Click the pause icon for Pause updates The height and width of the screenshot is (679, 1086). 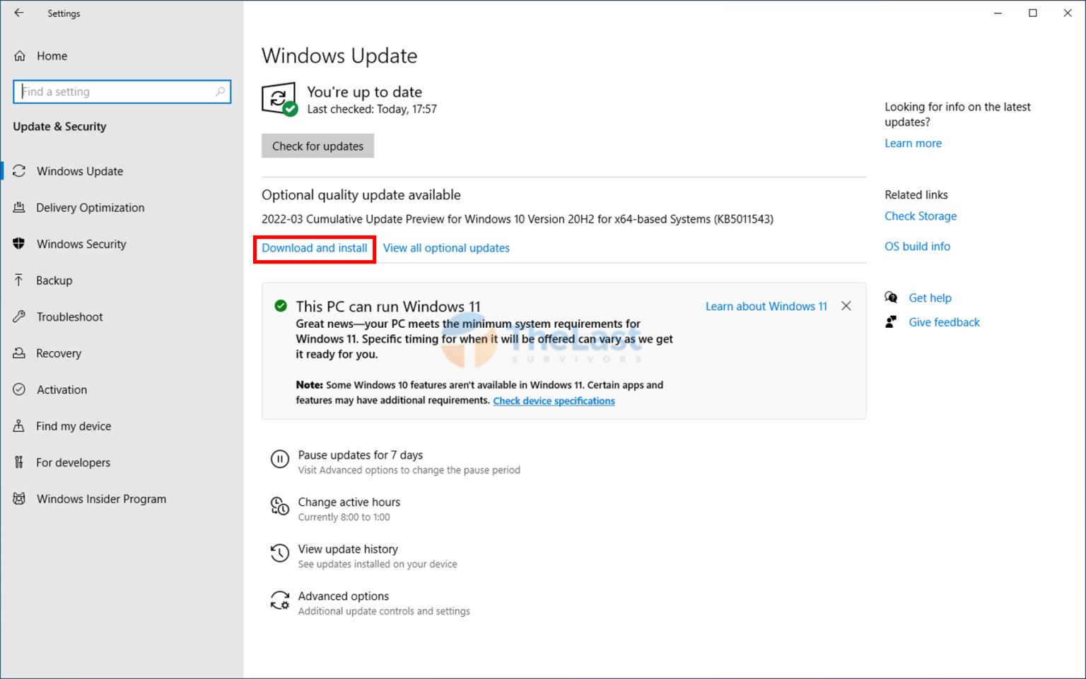pos(280,459)
